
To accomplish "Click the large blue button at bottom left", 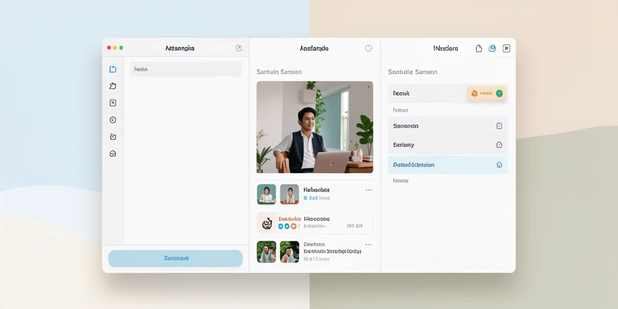I will click(x=176, y=258).
